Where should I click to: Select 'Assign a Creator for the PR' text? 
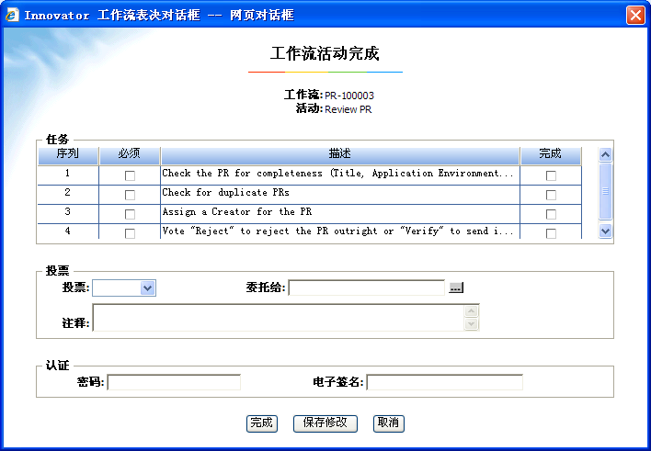236,212
